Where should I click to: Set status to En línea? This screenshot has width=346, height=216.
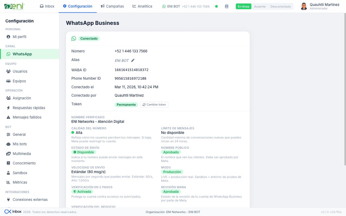pos(244,6)
